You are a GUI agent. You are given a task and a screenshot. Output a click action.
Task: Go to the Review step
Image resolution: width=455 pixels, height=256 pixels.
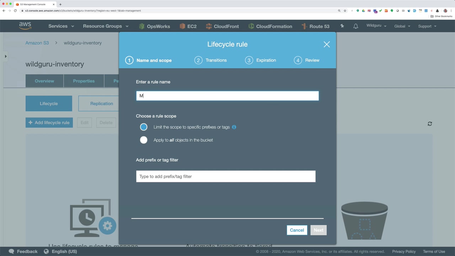307,60
